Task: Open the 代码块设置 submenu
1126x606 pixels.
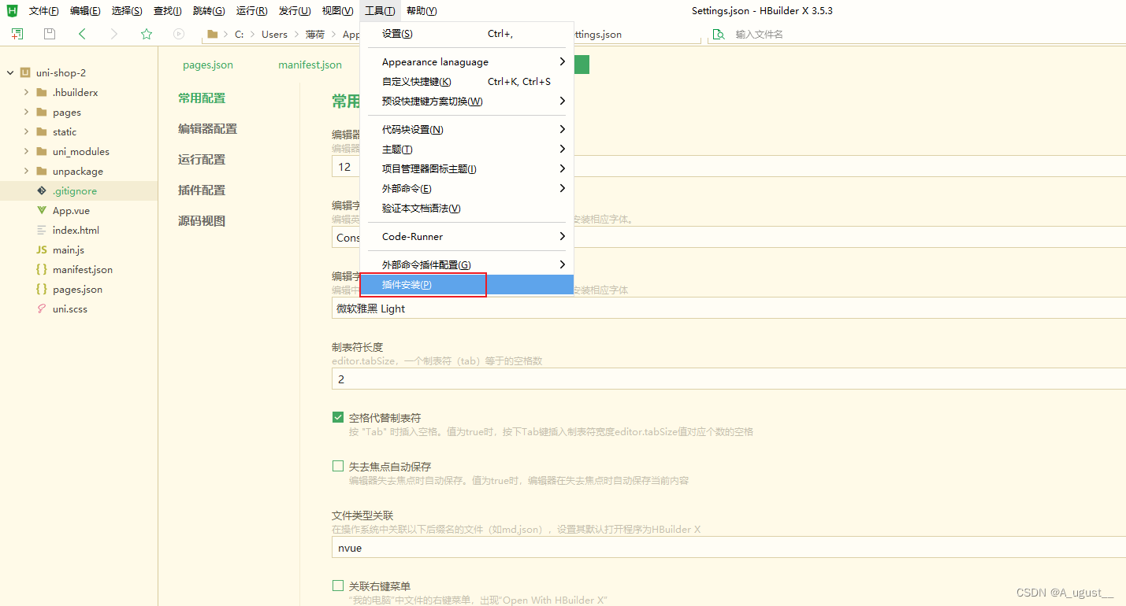Action: (x=466, y=129)
